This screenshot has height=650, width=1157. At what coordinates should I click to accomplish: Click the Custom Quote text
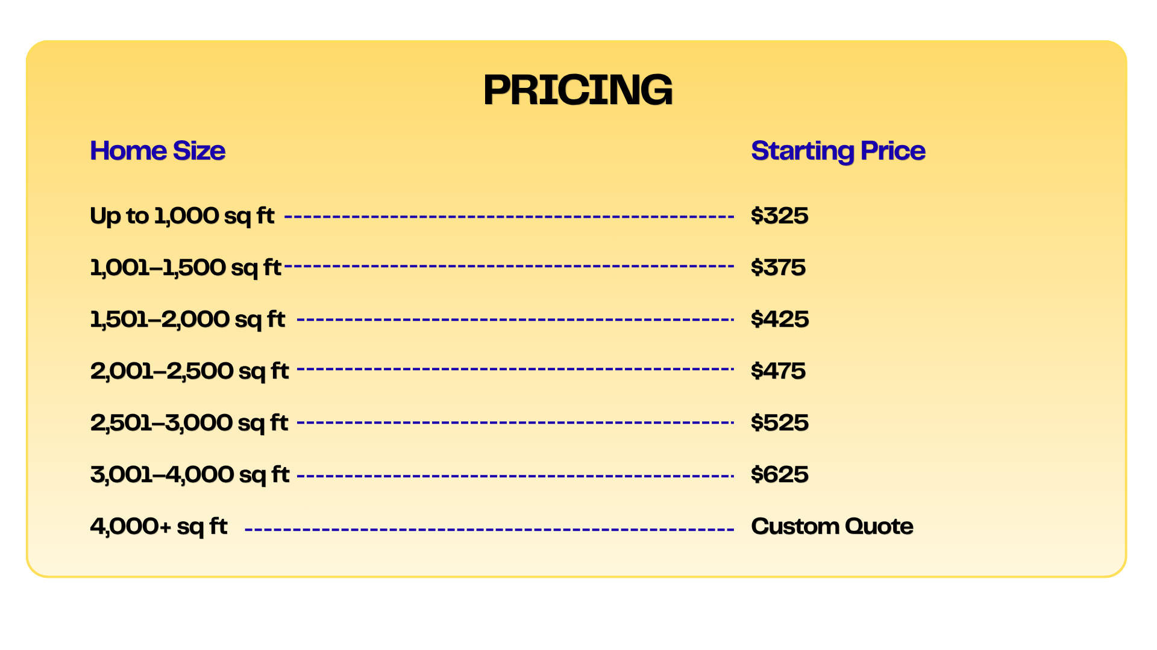tap(832, 527)
